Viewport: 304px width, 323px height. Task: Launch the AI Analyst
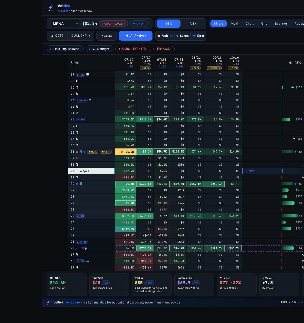pos(136,36)
